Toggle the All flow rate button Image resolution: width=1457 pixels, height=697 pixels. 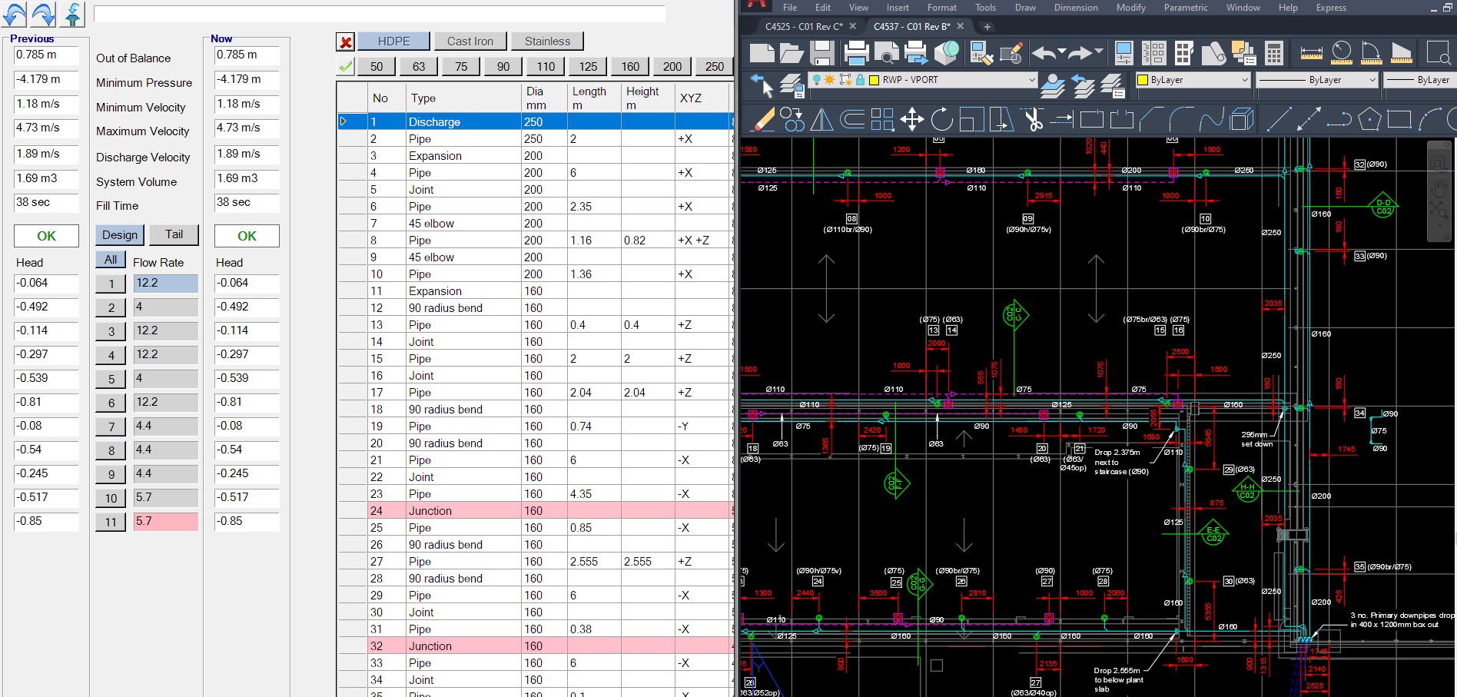tap(111, 260)
